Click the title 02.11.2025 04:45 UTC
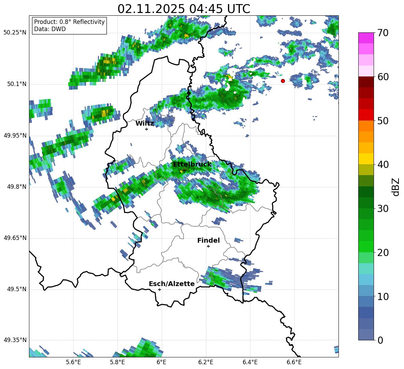Image resolution: width=404 pixels, height=369 pixels. click(184, 9)
